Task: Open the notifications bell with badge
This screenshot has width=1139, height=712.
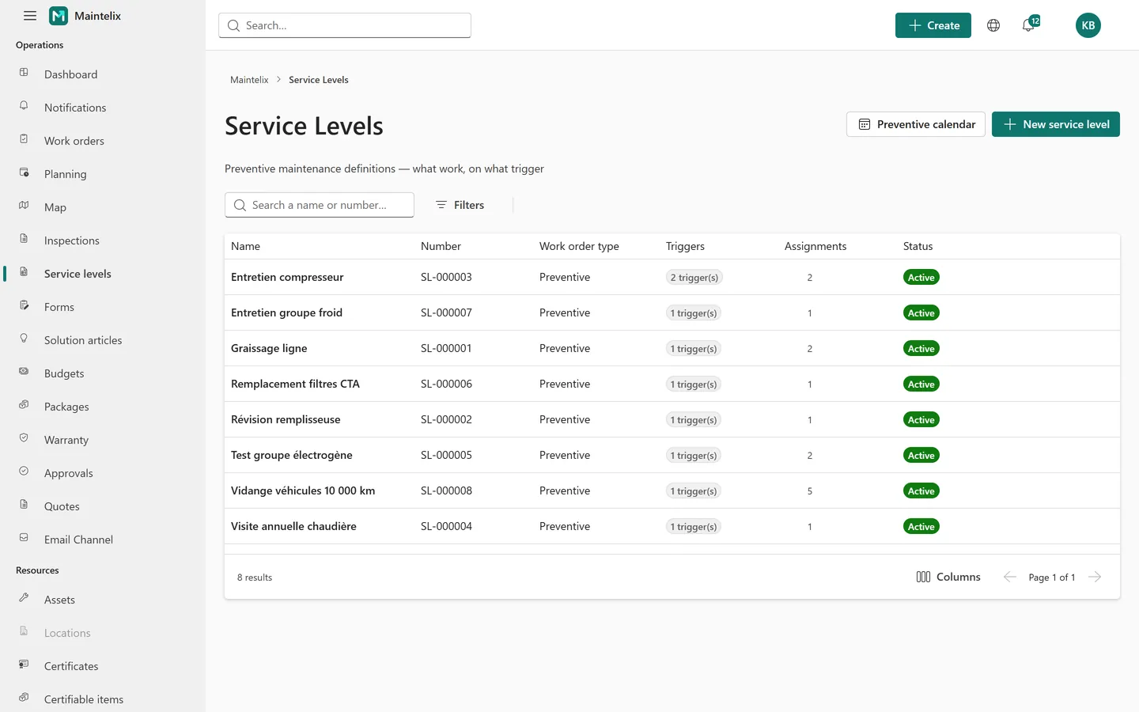Action: point(1029,25)
